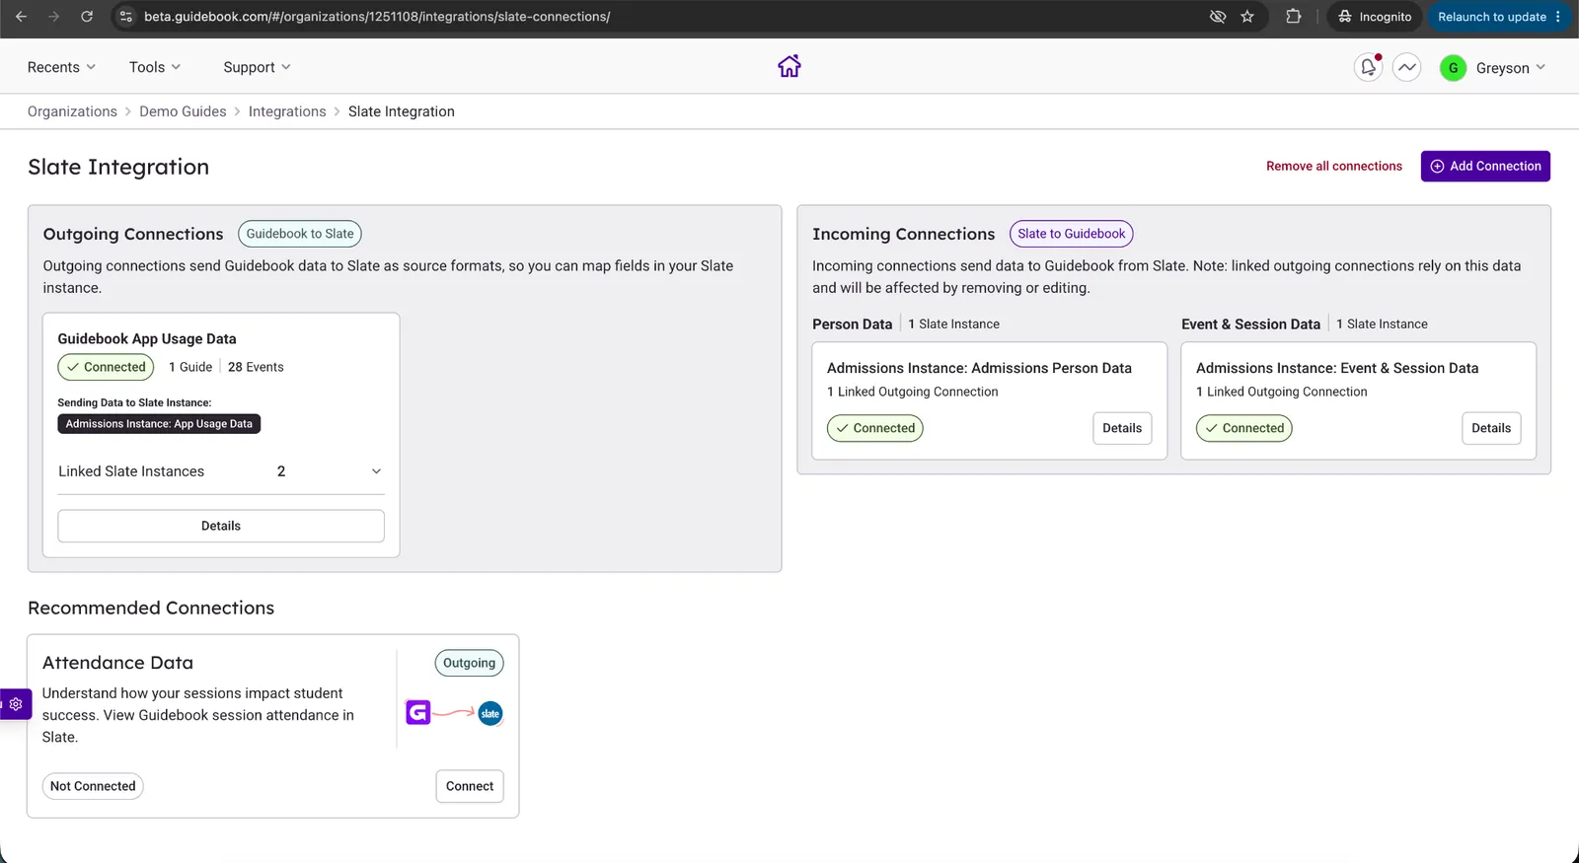Viewport: 1579px width, 863px height.
Task: Open the notifications bell
Action: [1368, 67]
